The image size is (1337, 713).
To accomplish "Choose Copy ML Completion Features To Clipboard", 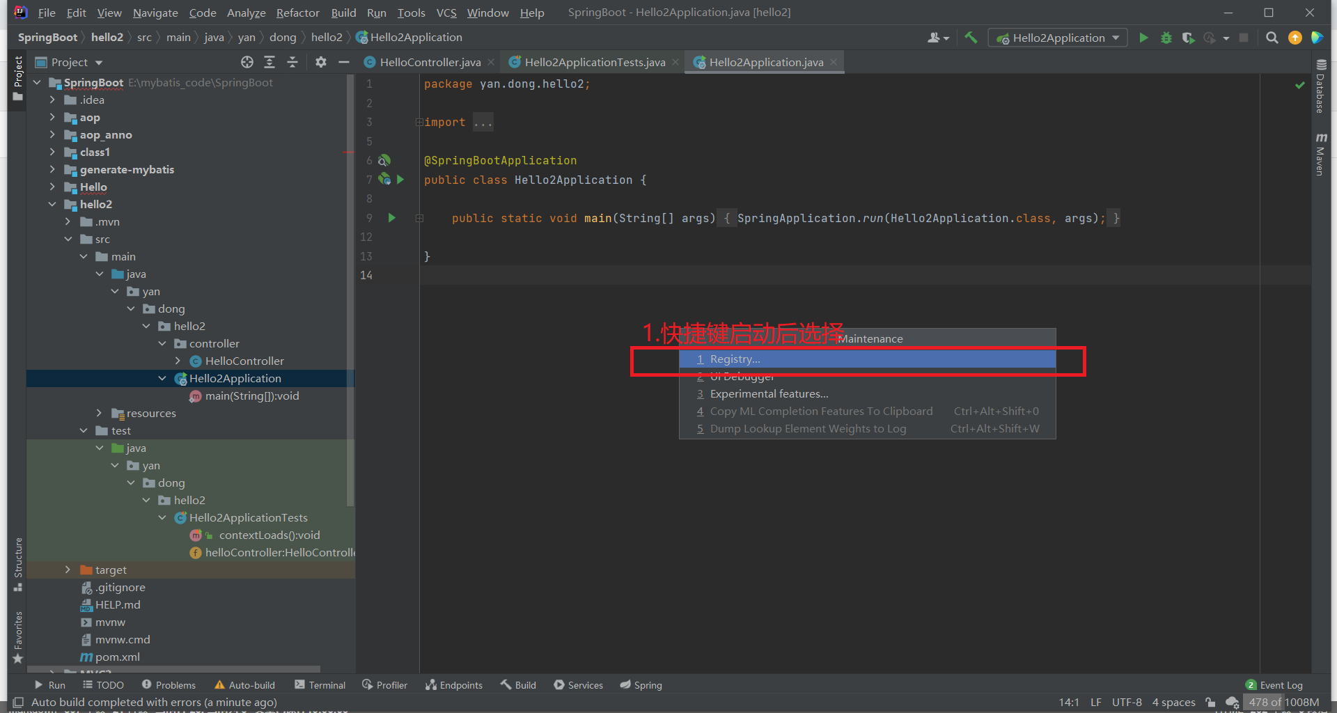I will [867, 412].
